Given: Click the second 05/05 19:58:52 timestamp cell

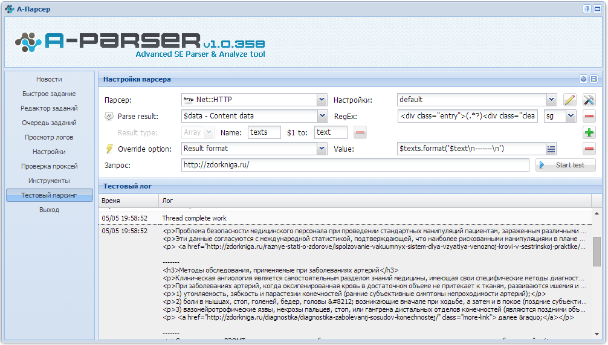Looking at the screenshot, I should click(x=125, y=231).
